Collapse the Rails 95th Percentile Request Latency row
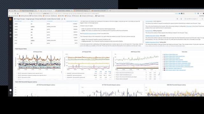Viewport: 204px width, 114px height. [25, 82]
